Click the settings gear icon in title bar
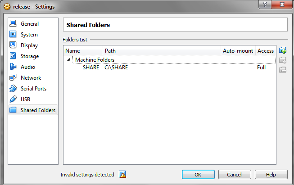294x185 pixels. (x=7, y=7)
